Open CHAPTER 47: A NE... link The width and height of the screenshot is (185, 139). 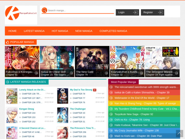tap(32, 132)
